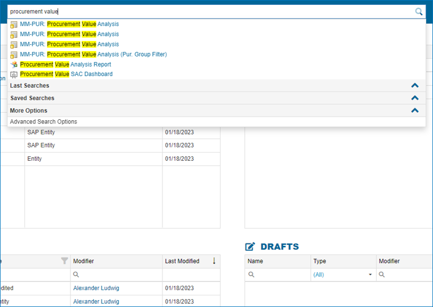Select the report icon next to Procurement Value Analysis Report
The width and height of the screenshot is (433, 307).
click(x=14, y=64)
